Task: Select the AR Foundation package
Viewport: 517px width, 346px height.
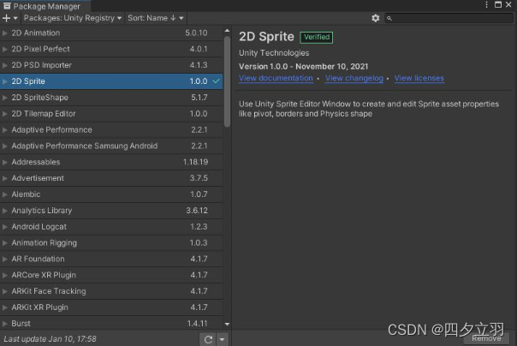Action: [111, 259]
